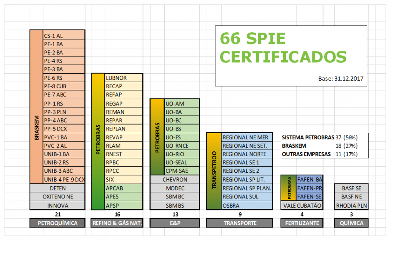Click the "RHODIA PLN" cell
This screenshot has width=394, height=253.
351,206
